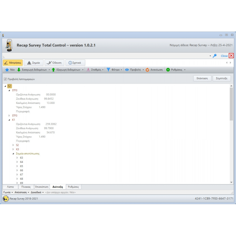Open Ρυθμίσεις via the green gear icon
The width and height of the screenshot is (236, 236).
[x=168, y=70]
